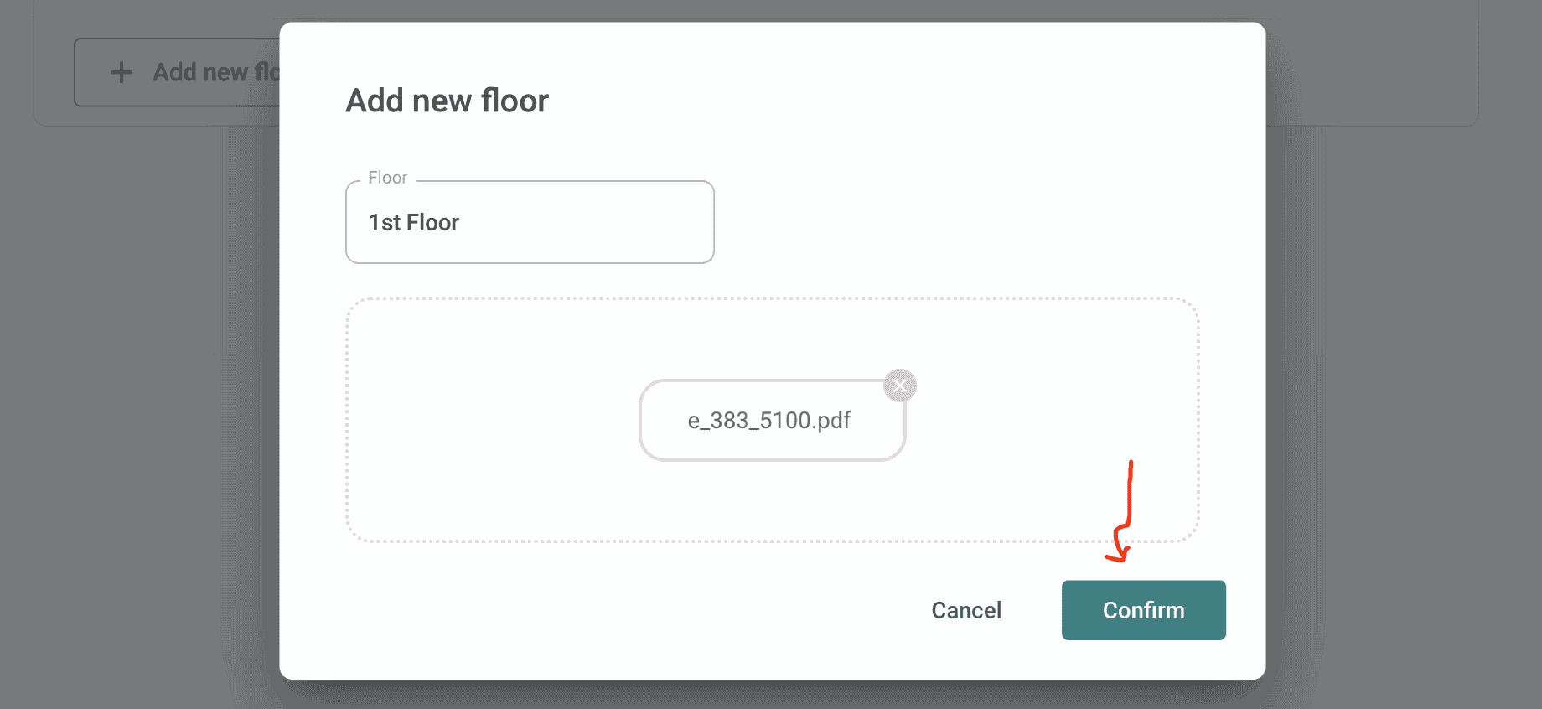The width and height of the screenshot is (1542, 709).
Task: Click the "Add new floor" dialog heading
Action: pyautogui.click(x=447, y=101)
